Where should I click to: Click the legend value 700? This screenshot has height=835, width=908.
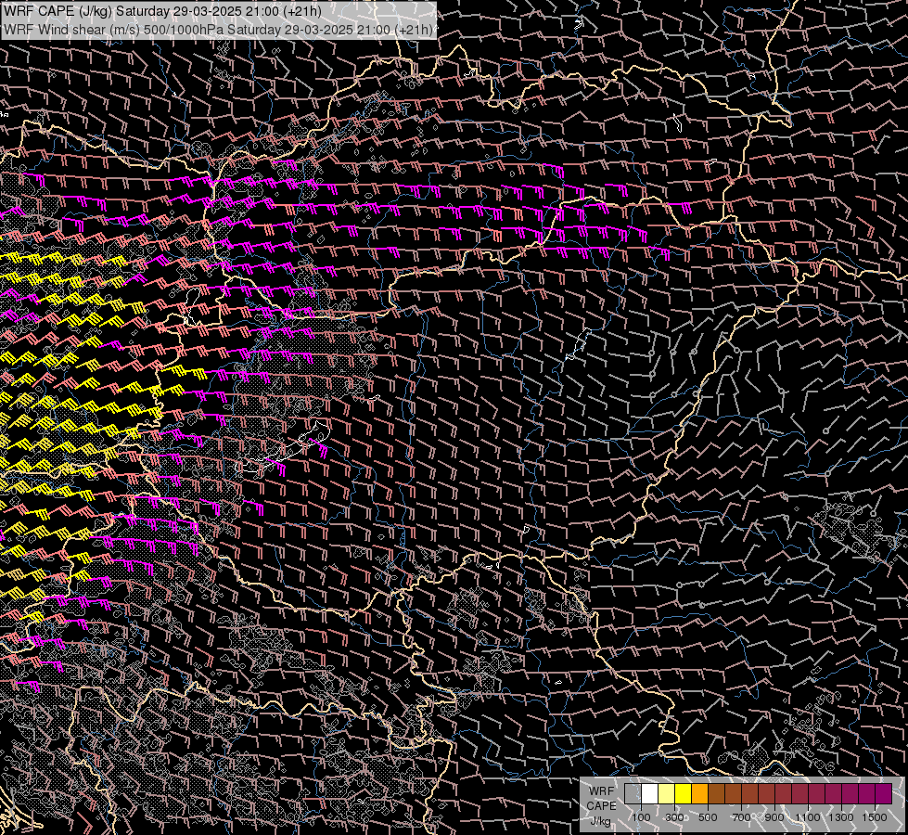tap(741, 817)
